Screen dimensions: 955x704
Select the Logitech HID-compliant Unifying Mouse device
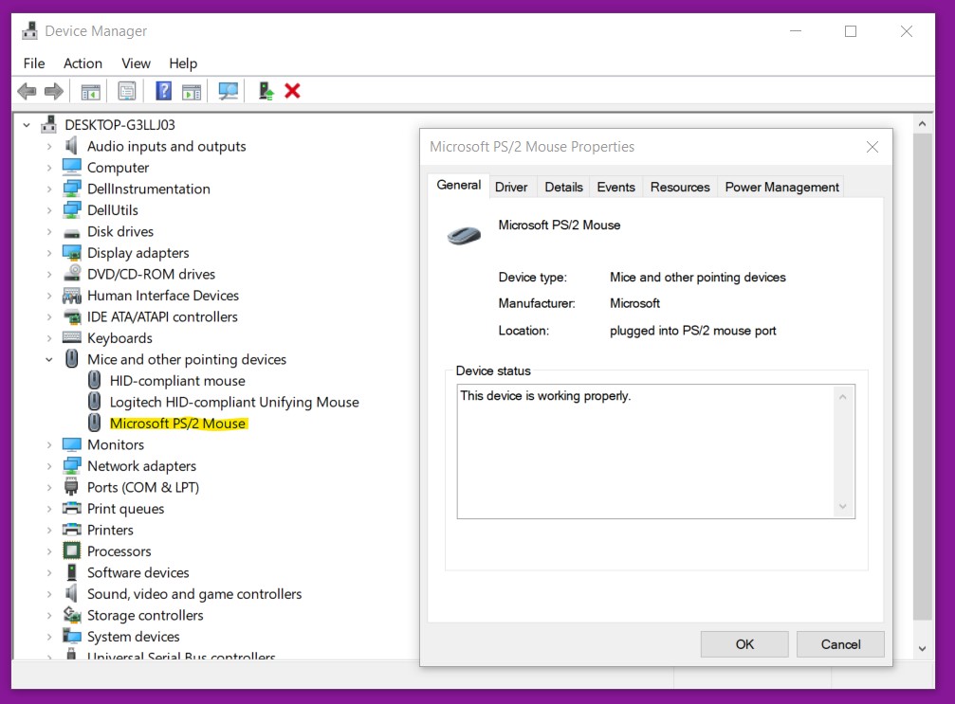(x=234, y=402)
